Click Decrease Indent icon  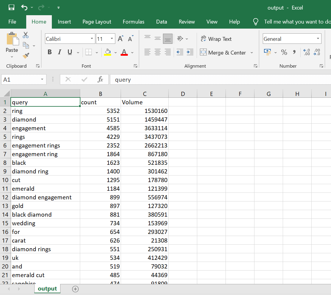(180, 52)
